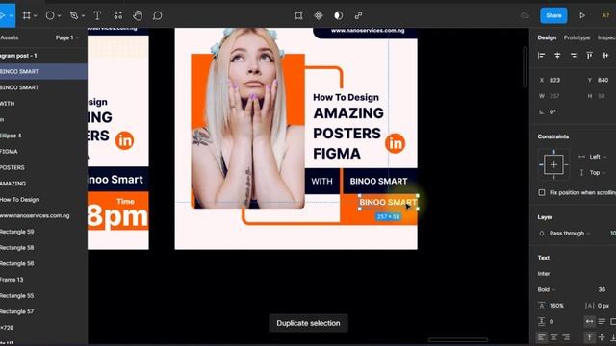Click the cloud sync status icon
This screenshot has width=616, height=346.
(x=525, y=15)
